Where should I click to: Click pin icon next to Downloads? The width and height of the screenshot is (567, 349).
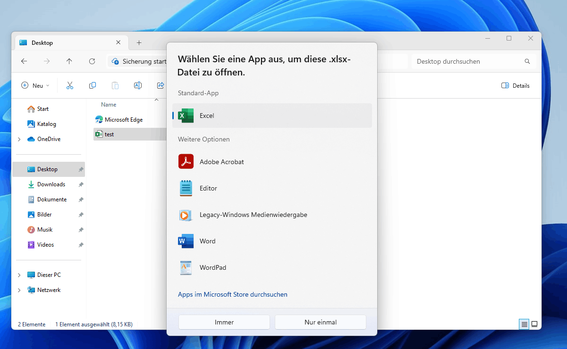[x=81, y=184]
